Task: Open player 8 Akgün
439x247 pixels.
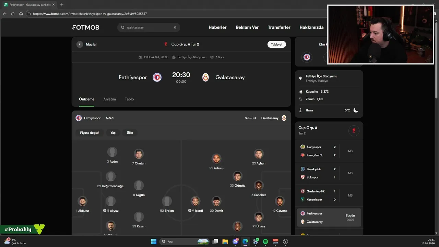Action: tap(139, 189)
